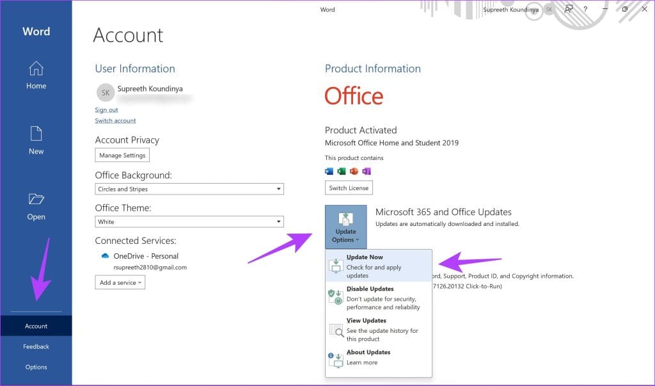Click the Sign out link
This screenshot has height=386, width=655.
(x=106, y=109)
